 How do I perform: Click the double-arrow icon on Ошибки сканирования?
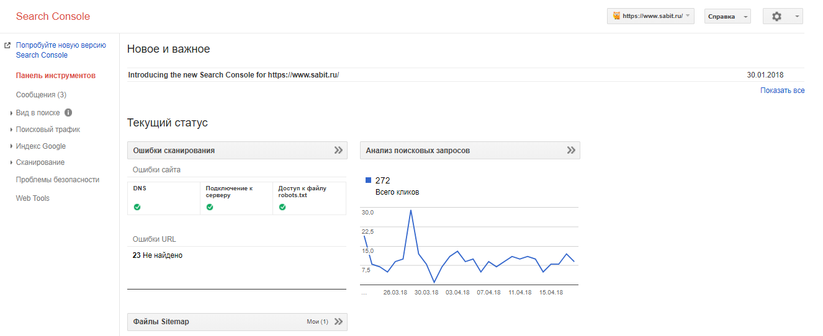point(338,150)
